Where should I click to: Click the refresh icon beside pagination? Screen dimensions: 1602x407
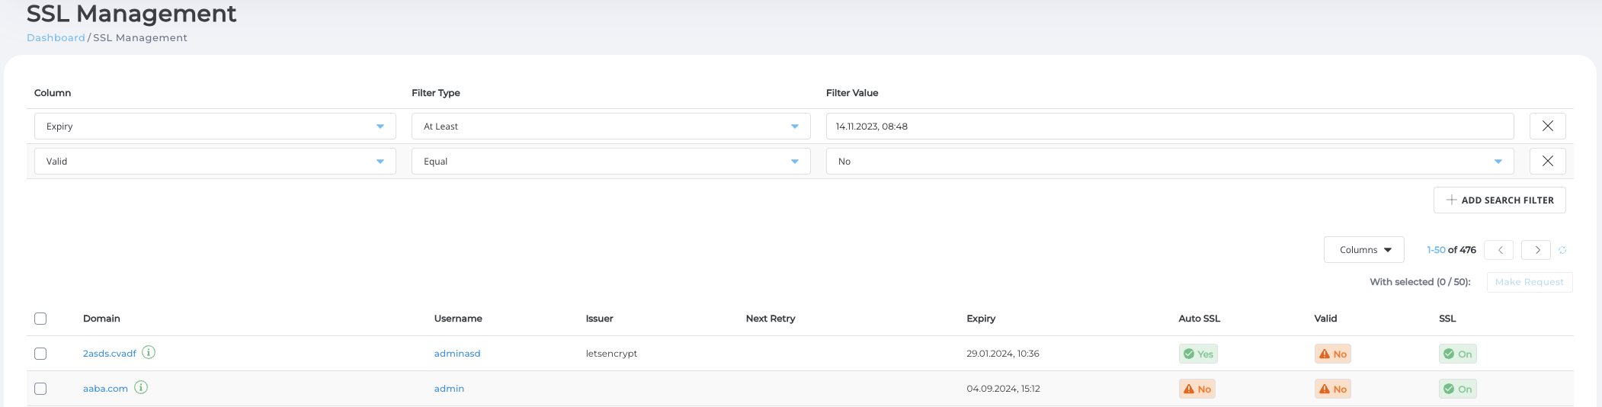pyautogui.click(x=1562, y=250)
